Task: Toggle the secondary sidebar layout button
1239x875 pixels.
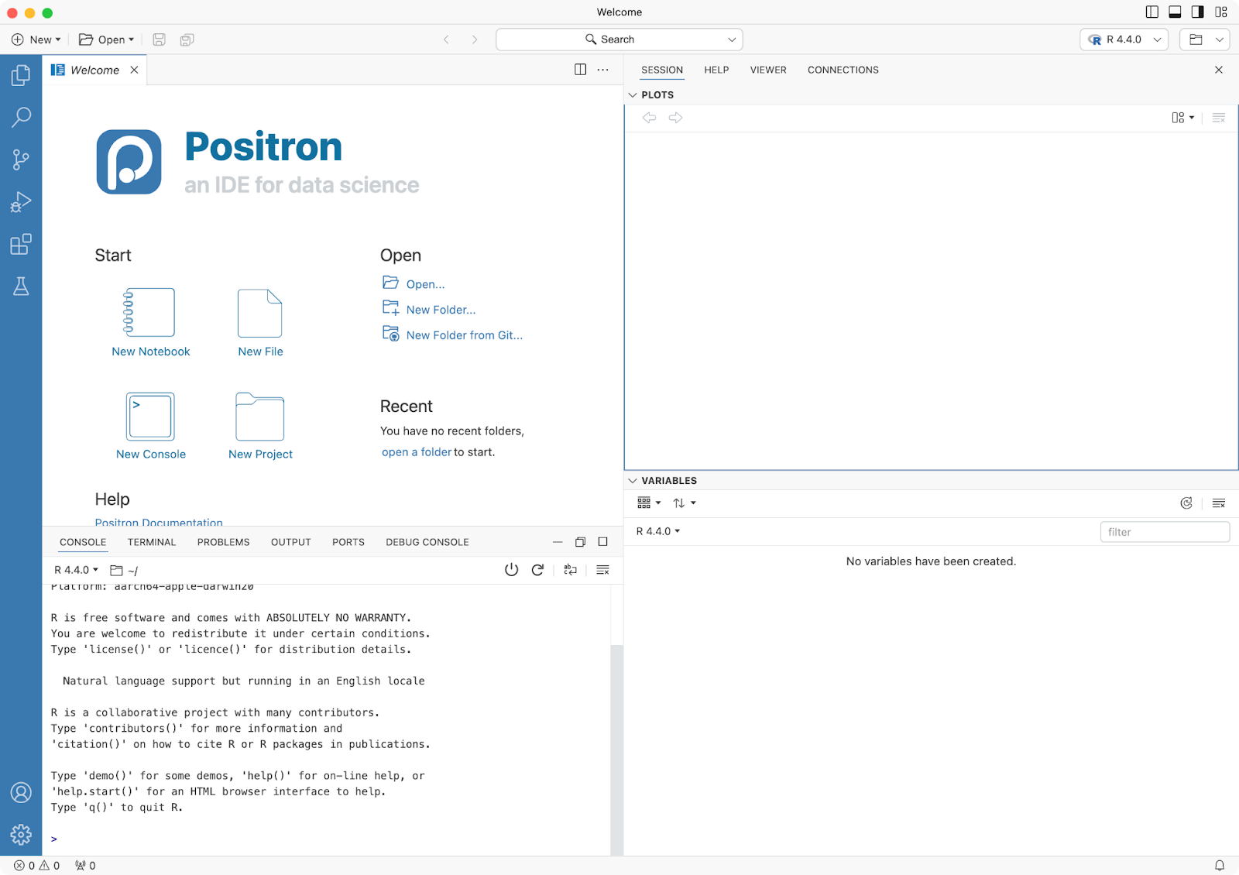Action: pos(1197,12)
